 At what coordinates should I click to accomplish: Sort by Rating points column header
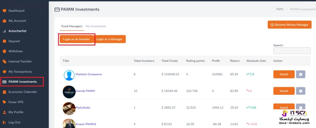click(195, 61)
